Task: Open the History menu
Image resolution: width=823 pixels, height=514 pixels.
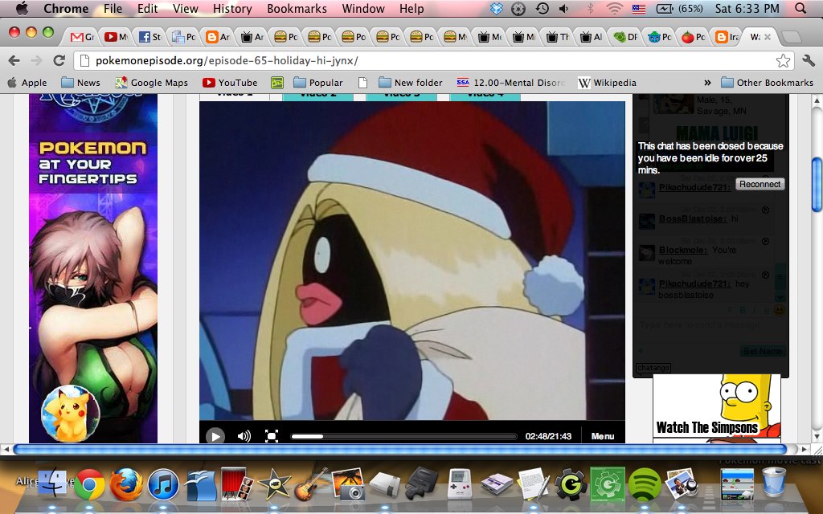Action: [232, 8]
